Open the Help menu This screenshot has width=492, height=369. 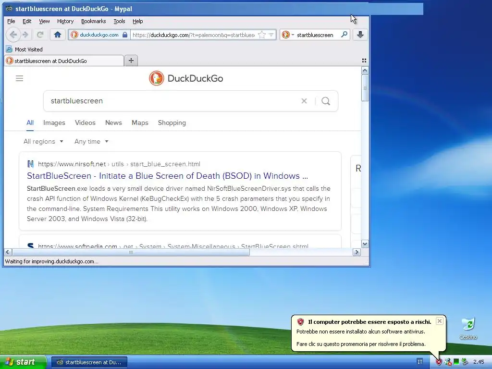tap(138, 21)
